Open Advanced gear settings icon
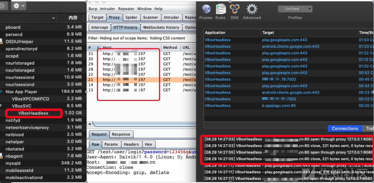Image resolution: width=374 pixels, height=183 pixels. [252, 9]
